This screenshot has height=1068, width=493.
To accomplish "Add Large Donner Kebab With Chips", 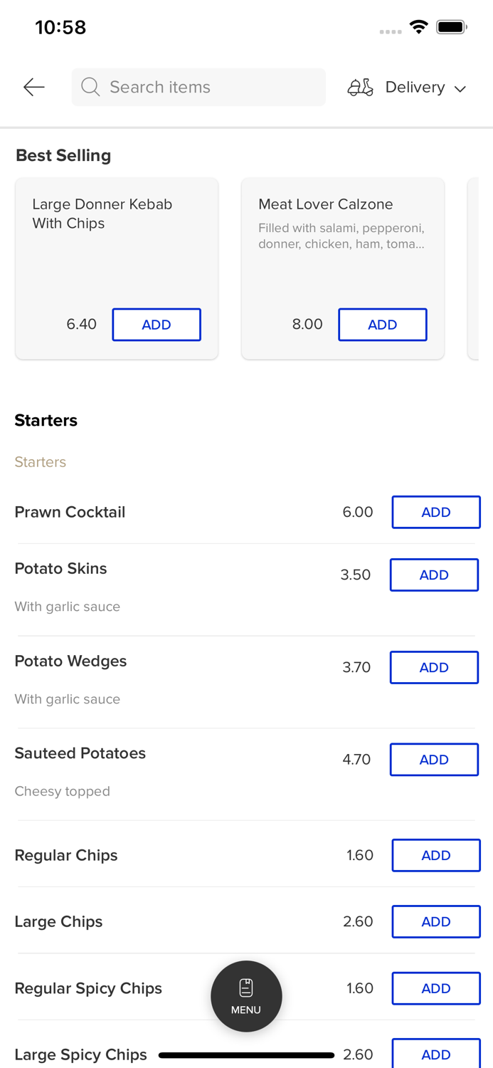I will (x=157, y=325).
